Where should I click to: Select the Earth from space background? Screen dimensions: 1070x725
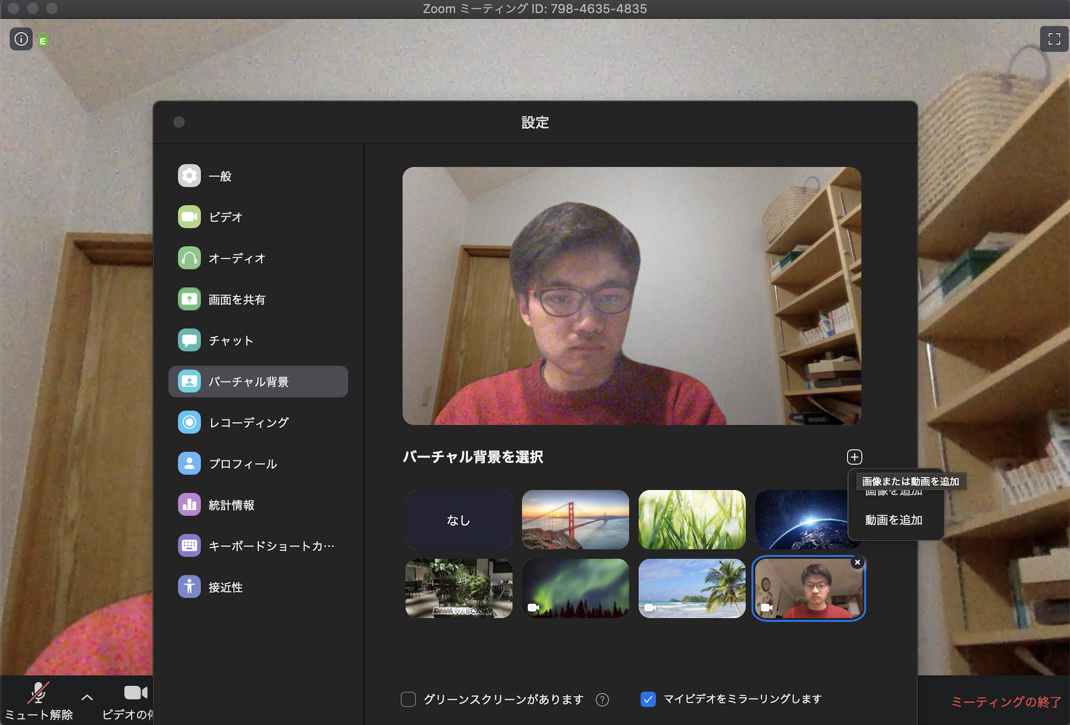[801, 520]
